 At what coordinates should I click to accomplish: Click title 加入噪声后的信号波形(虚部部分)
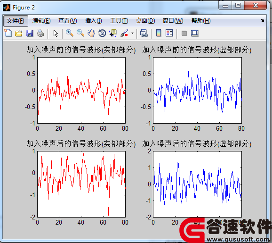(197, 144)
